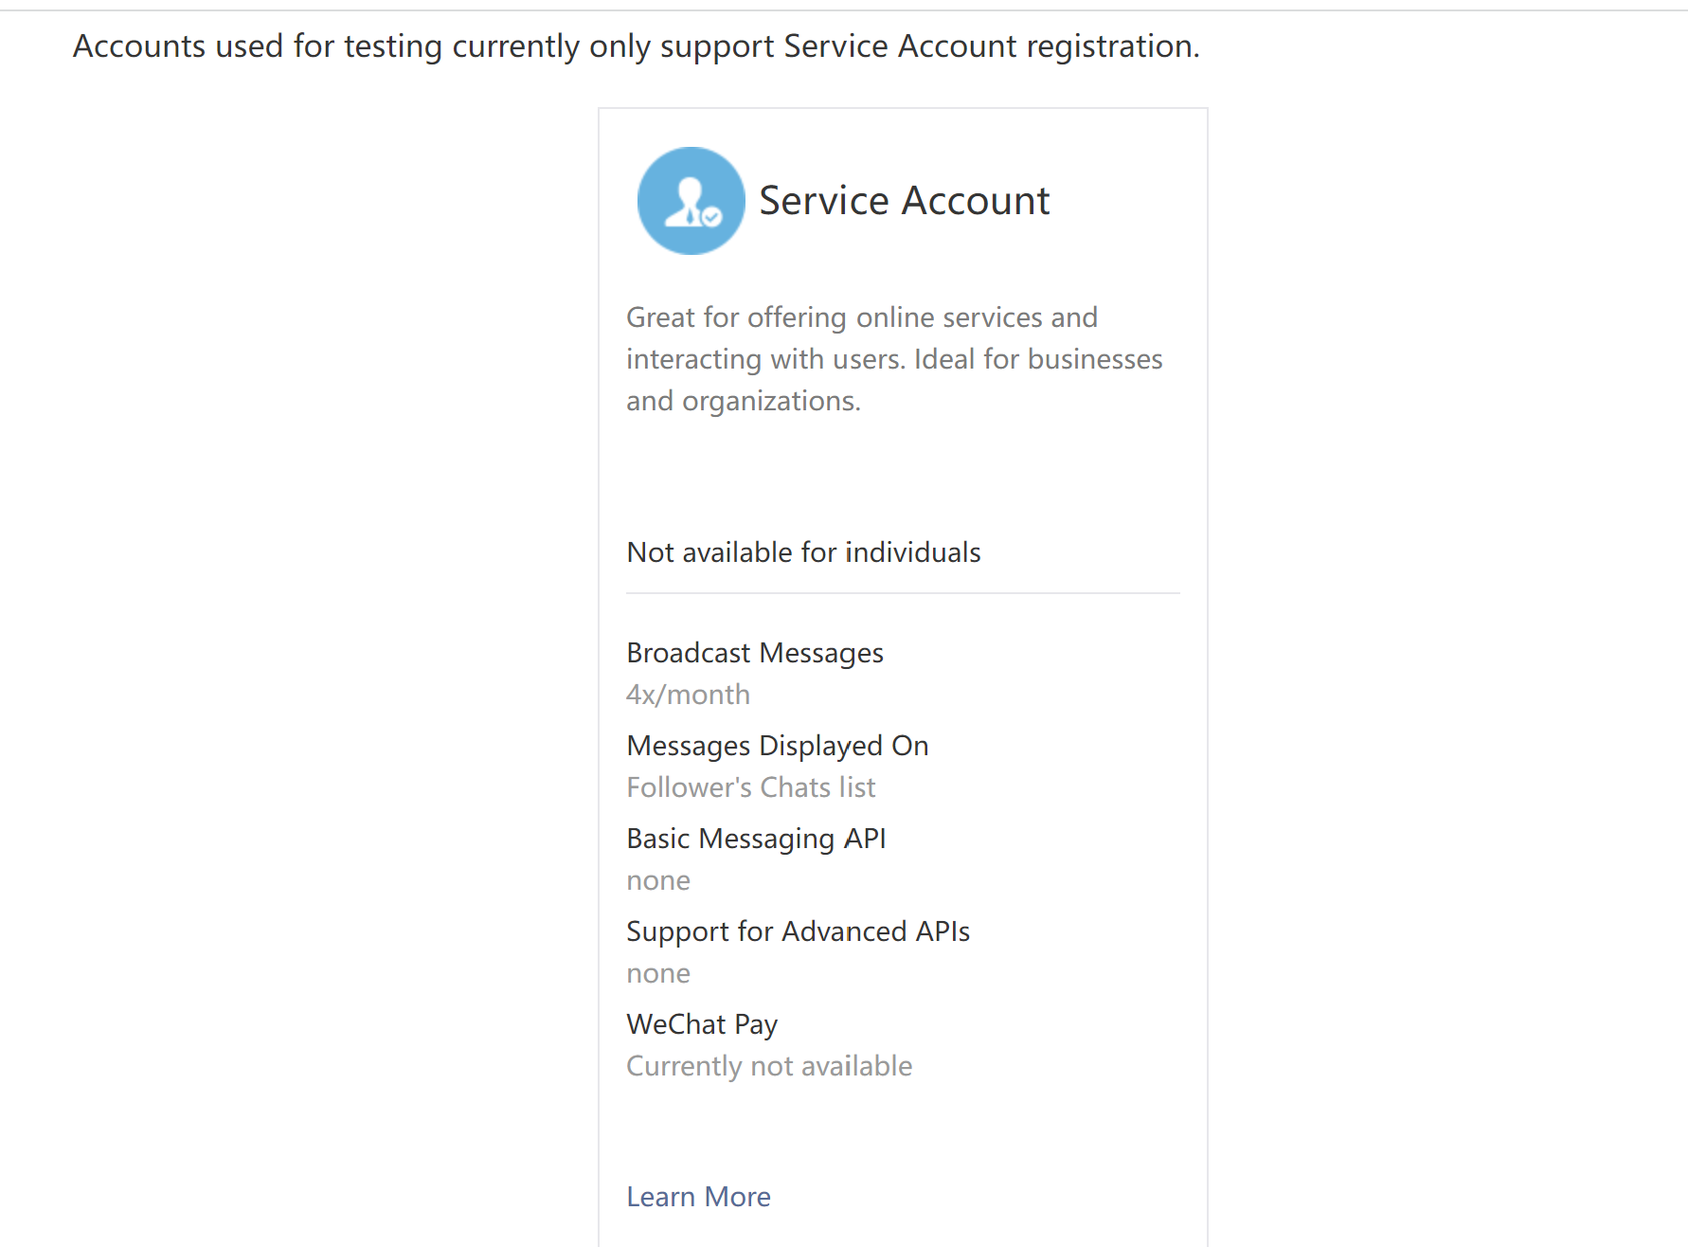Click the testing accounts notice at top
The width and height of the screenshot is (1688, 1247).
tap(636, 46)
